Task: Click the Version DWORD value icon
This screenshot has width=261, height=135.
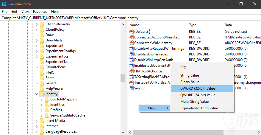Action: tap(131, 88)
